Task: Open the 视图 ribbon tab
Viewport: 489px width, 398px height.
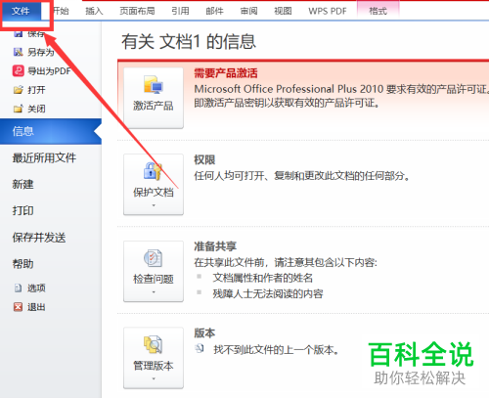Action: [283, 11]
